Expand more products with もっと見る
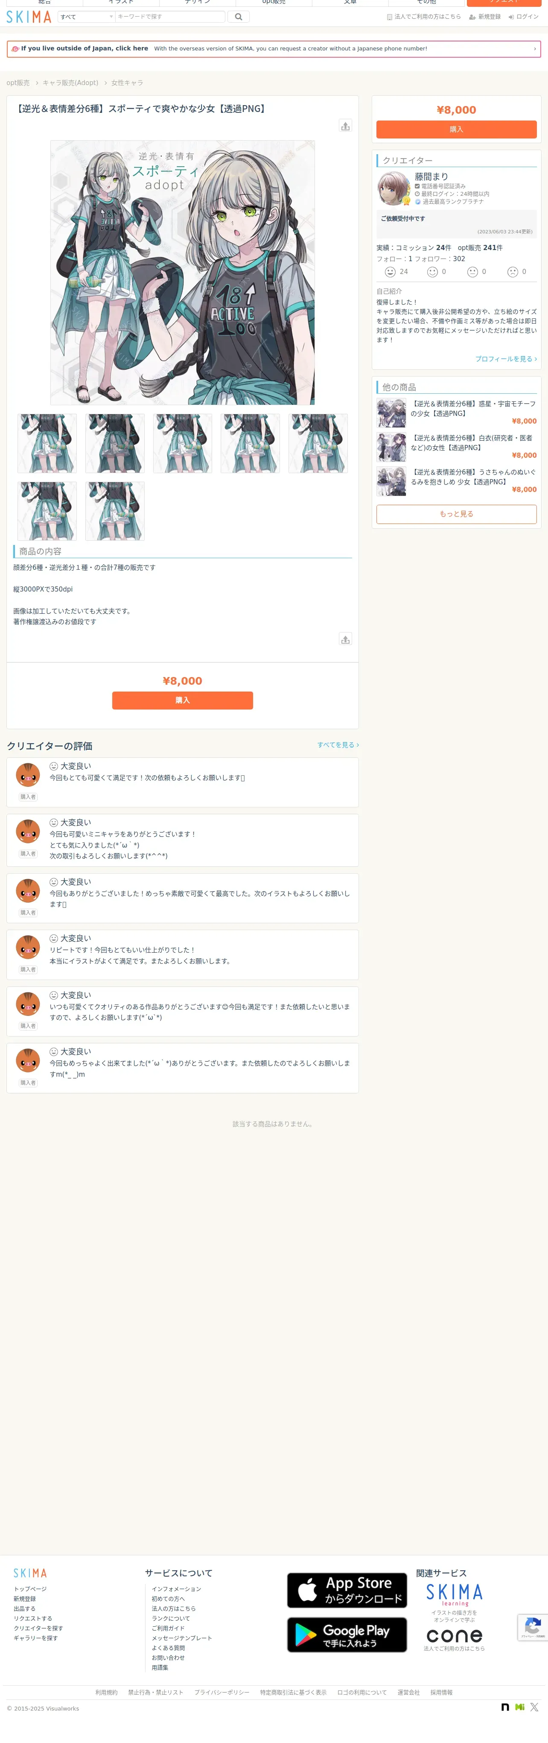Image resolution: width=548 pixels, height=1743 pixels. [456, 514]
